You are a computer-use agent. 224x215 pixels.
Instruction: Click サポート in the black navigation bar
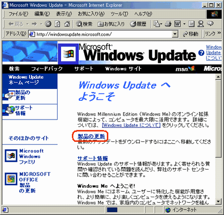84,69
